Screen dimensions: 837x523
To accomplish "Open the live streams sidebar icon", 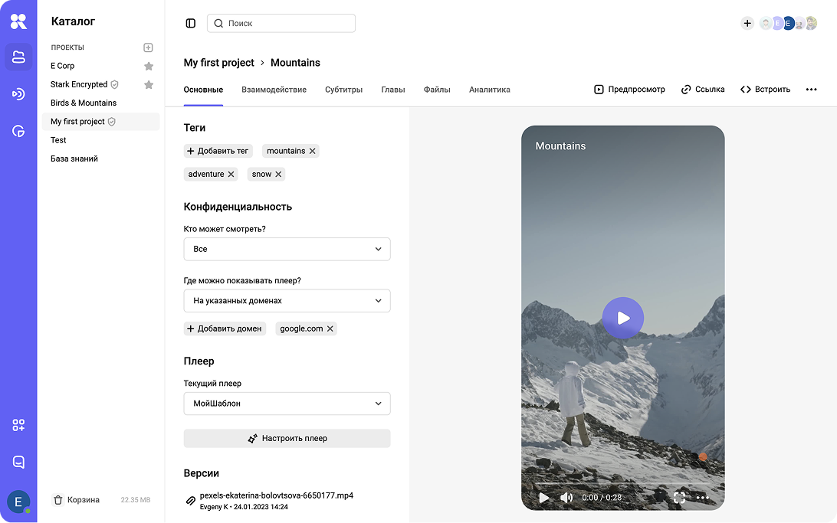I will click(18, 94).
